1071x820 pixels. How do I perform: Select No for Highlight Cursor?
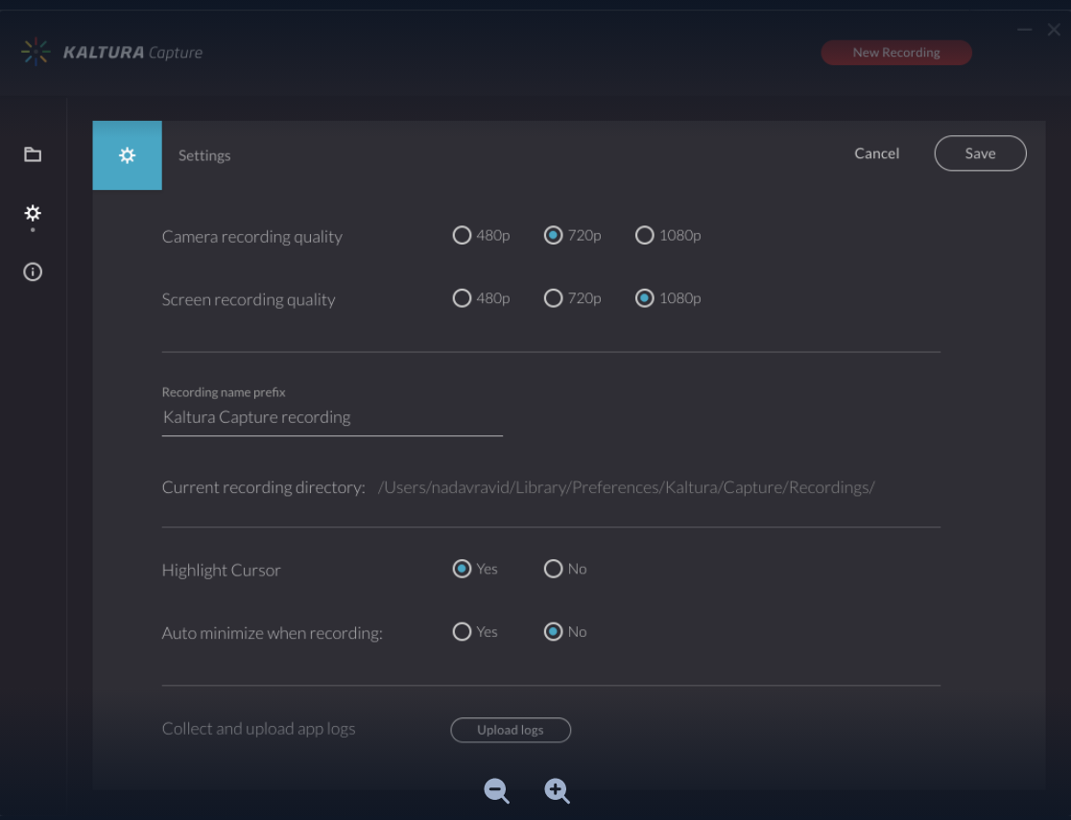(554, 569)
